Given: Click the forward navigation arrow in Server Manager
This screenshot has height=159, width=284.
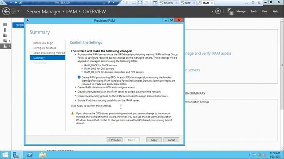Looking at the screenshot, I should pyautogui.click(x=13, y=11).
